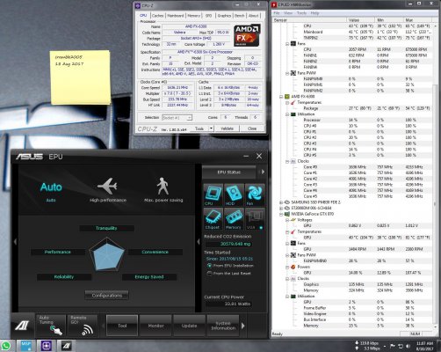Select From the Last Reset radio button
This screenshot has width=441, height=352.
[x=209, y=273]
